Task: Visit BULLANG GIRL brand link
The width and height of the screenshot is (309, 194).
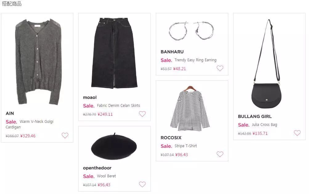Action: point(255,116)
